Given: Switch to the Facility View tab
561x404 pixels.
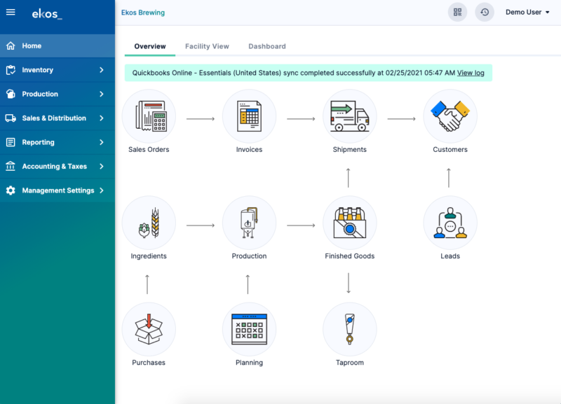Looking at the screenshot, I should tap(207, 46).
